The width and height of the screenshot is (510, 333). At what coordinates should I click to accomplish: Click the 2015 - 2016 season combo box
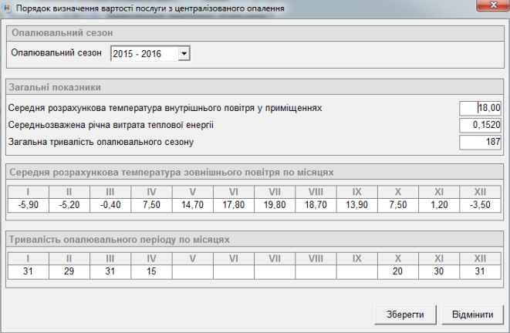(144, 53)
